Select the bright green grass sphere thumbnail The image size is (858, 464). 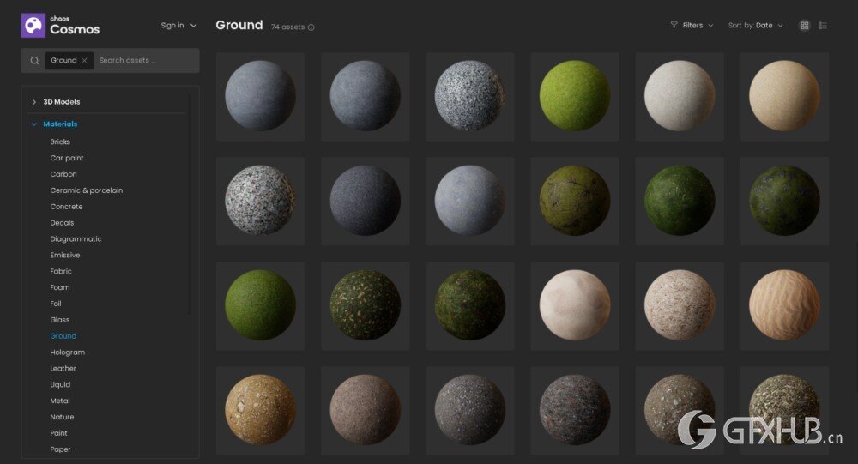574,96
